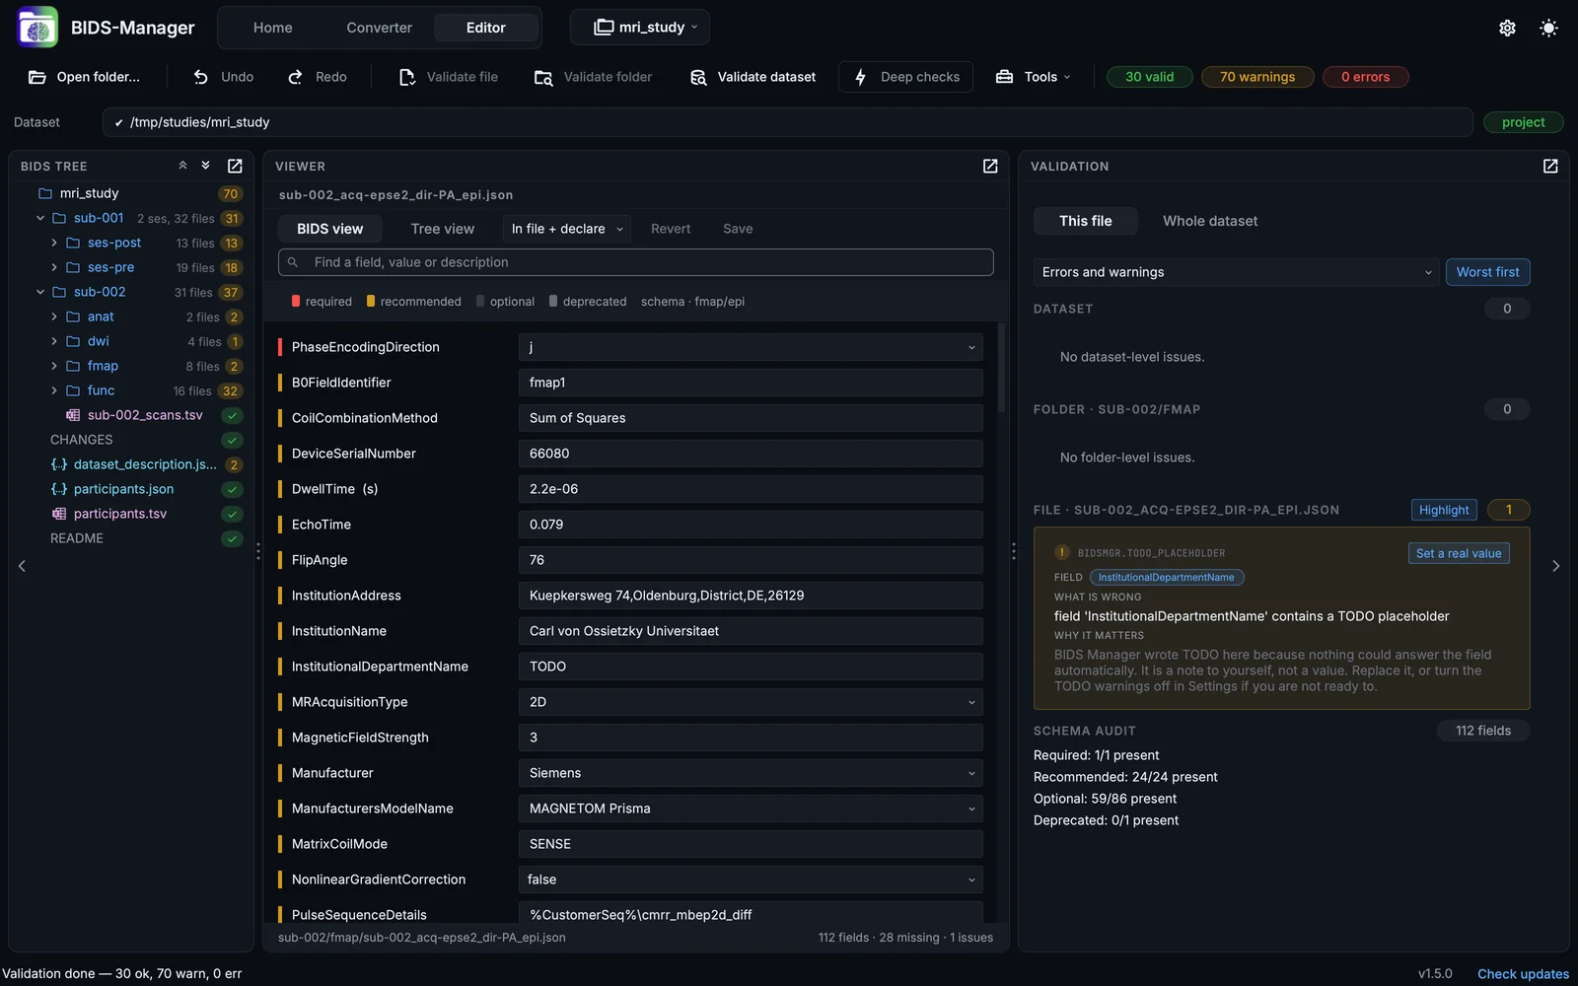Expand the fmap folder
1578x986 pixels.
coord(54,366)
